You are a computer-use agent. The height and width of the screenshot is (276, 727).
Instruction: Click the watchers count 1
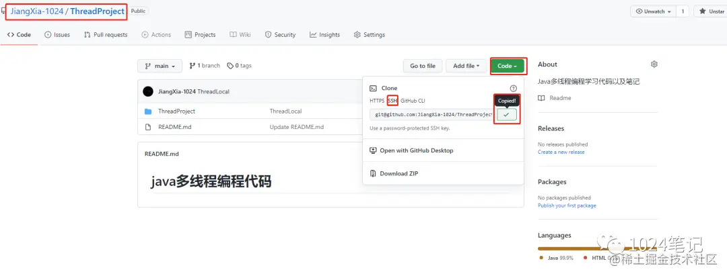[683, 11]
